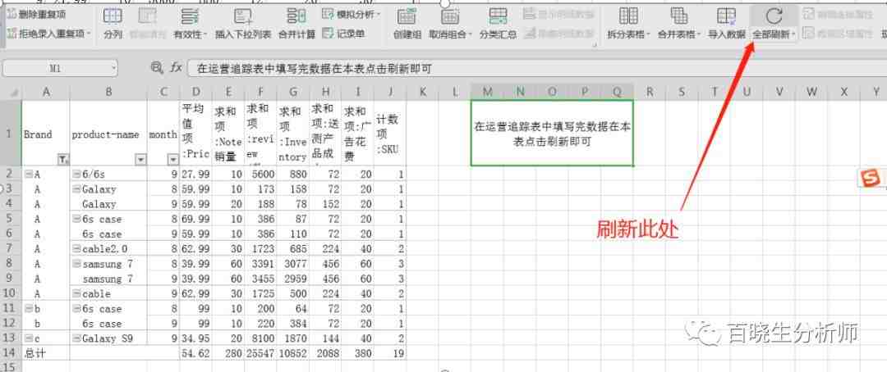The width and height of the screenshot is (887, 372).
Task: Click the cell showing 8100
Action: tap(260, 338)
